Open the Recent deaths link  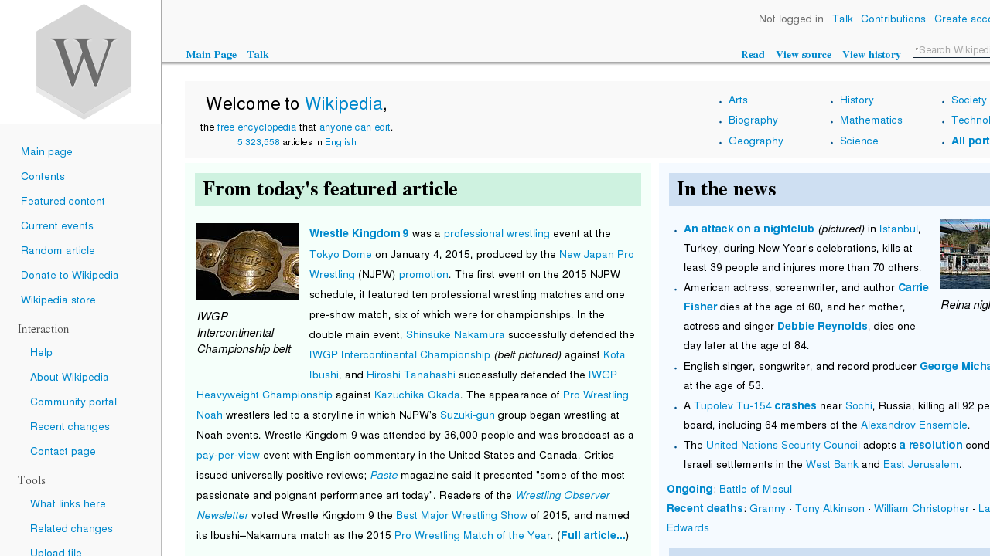tap(705, 510)
